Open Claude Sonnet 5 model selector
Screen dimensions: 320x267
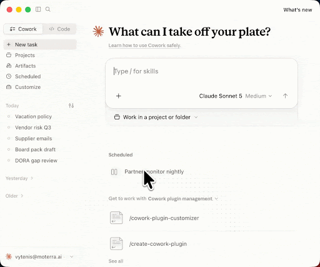[236, 96]
